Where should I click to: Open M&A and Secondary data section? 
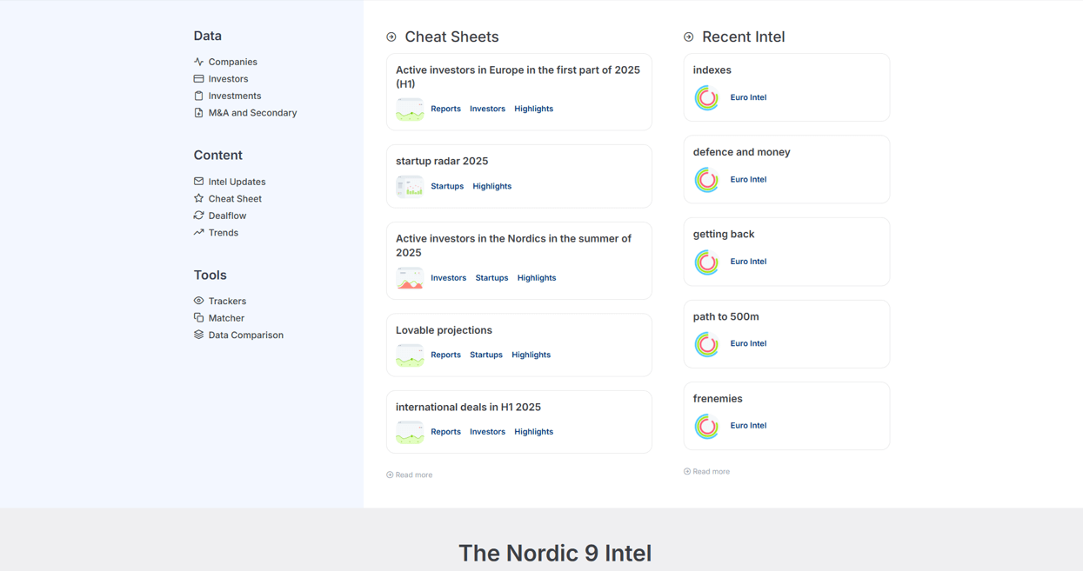[252, 113]
